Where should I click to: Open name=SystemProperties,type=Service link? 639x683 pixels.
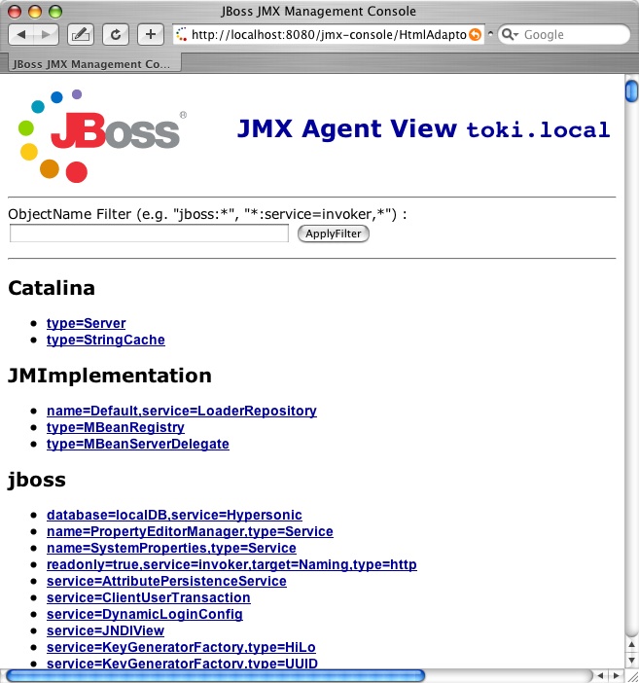(x=171, y=548)
